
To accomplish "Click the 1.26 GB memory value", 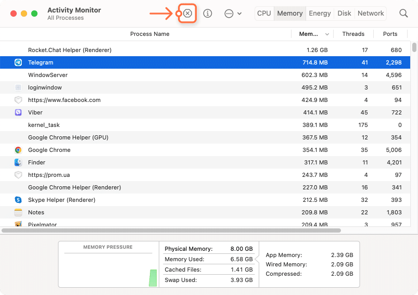I will click(x=317, y=50).
